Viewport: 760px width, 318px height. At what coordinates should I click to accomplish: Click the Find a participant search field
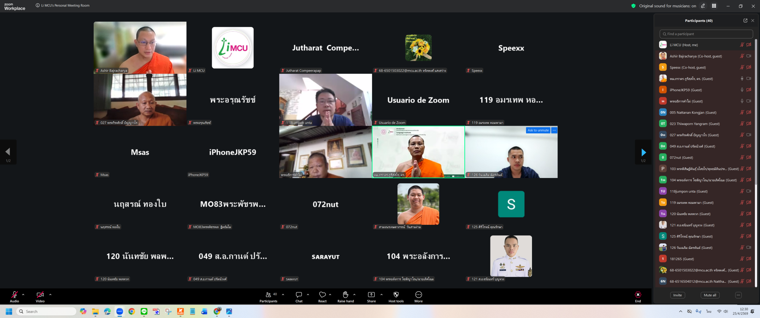coord(706,34)
